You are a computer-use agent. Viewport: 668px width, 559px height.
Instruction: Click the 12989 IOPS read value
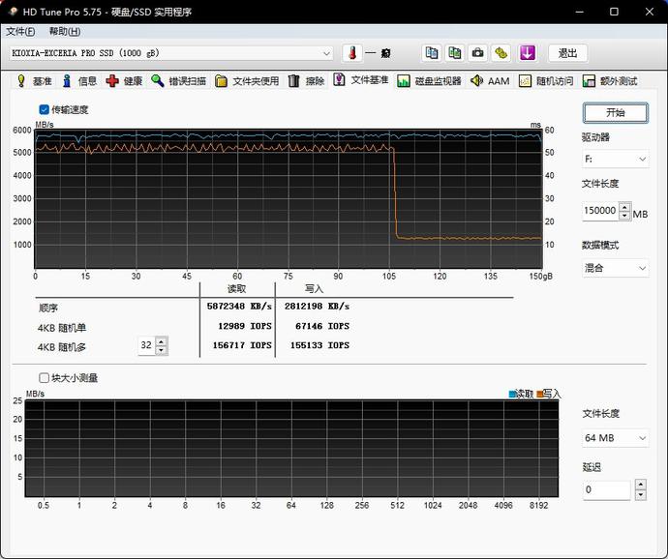click(x=245, y=326)
